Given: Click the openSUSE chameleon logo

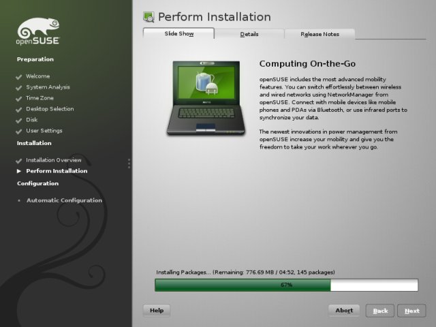Looking at the screenshot, I should tap(38, 31).
